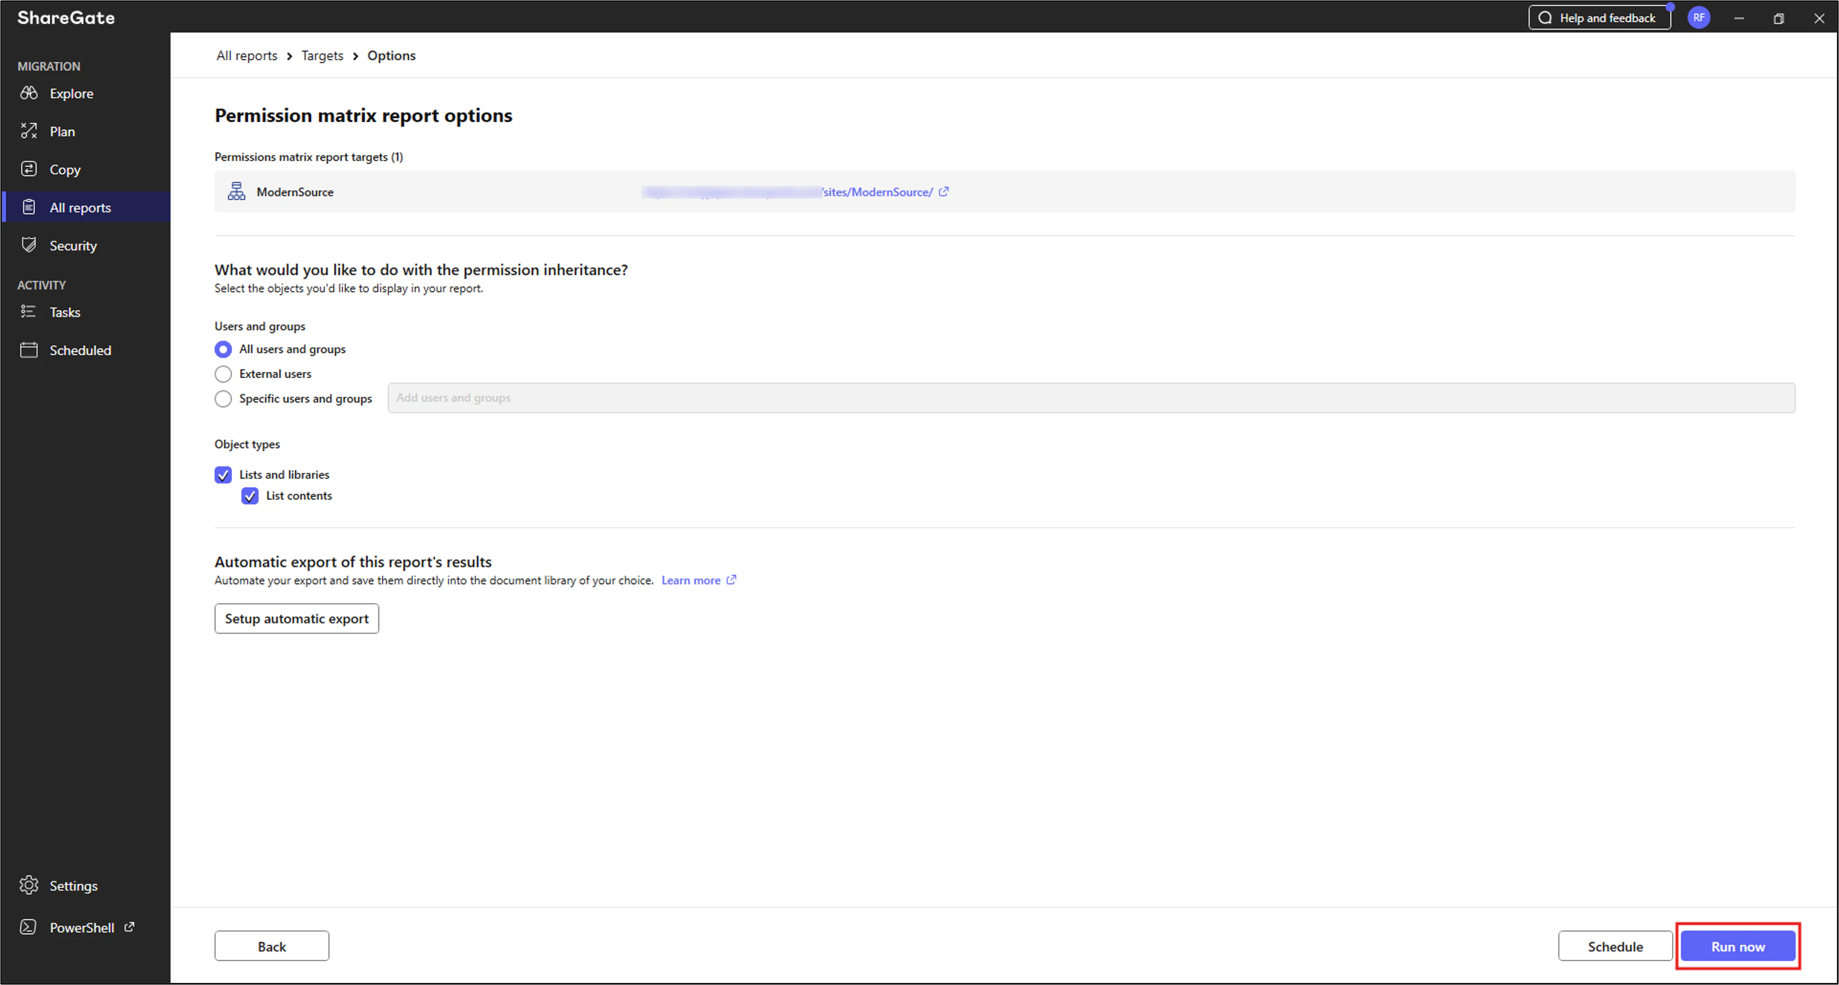Click the Plan icon in sidebar

(29, 131)
